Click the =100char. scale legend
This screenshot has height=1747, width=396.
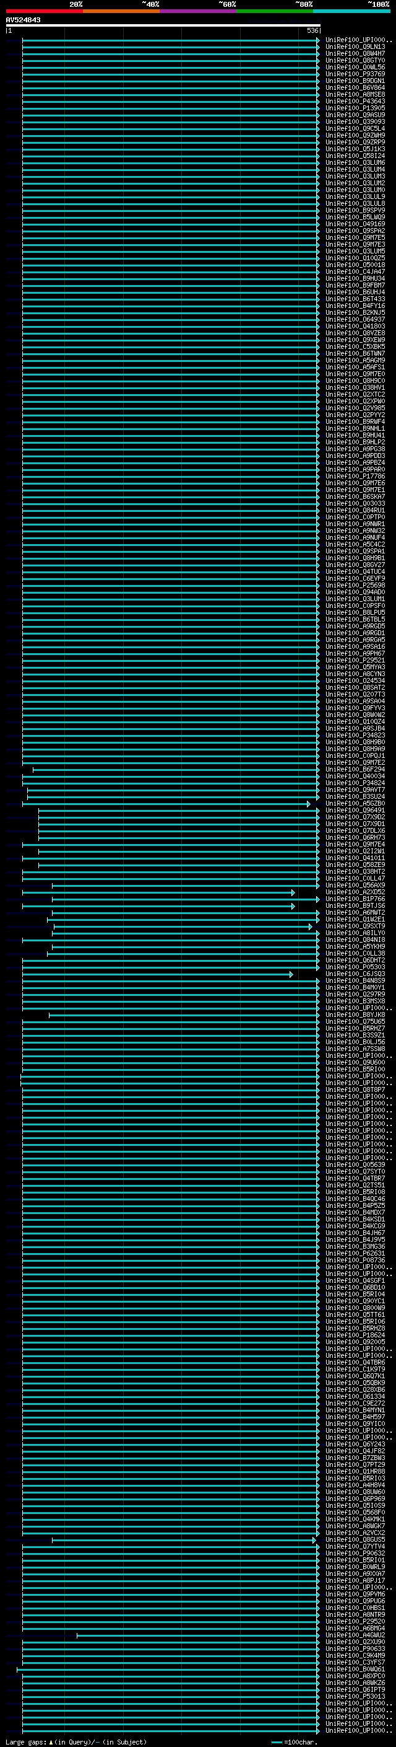coord(294,1741)
